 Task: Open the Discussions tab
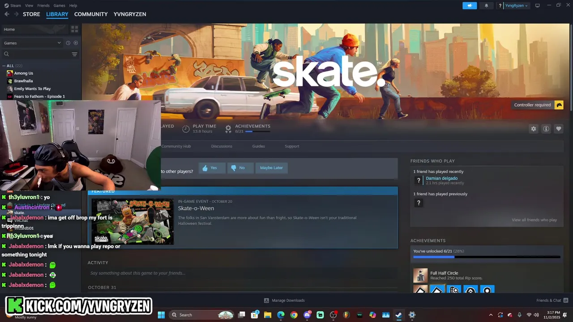tap(222, 146)
